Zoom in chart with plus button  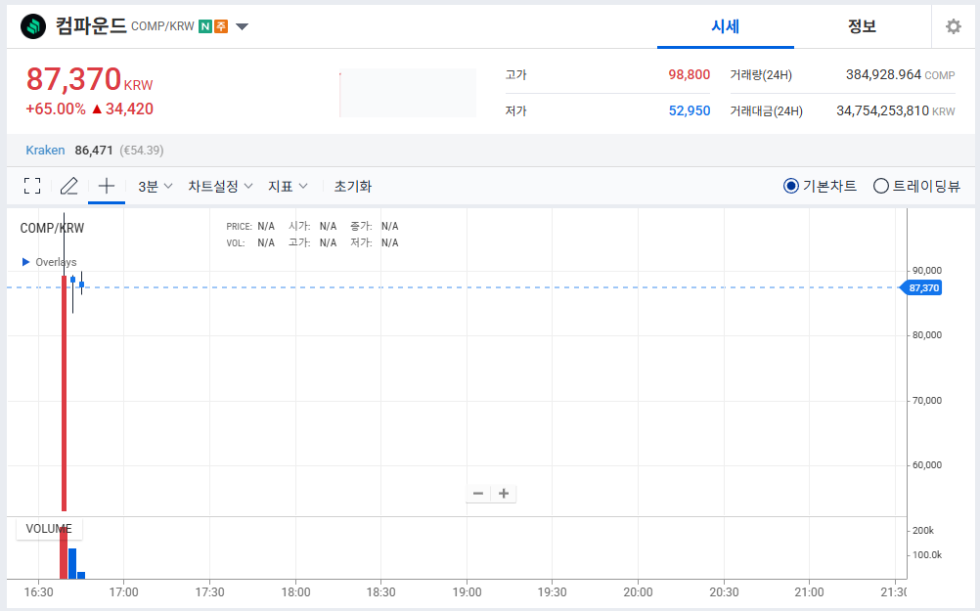[x=504, y=494]
